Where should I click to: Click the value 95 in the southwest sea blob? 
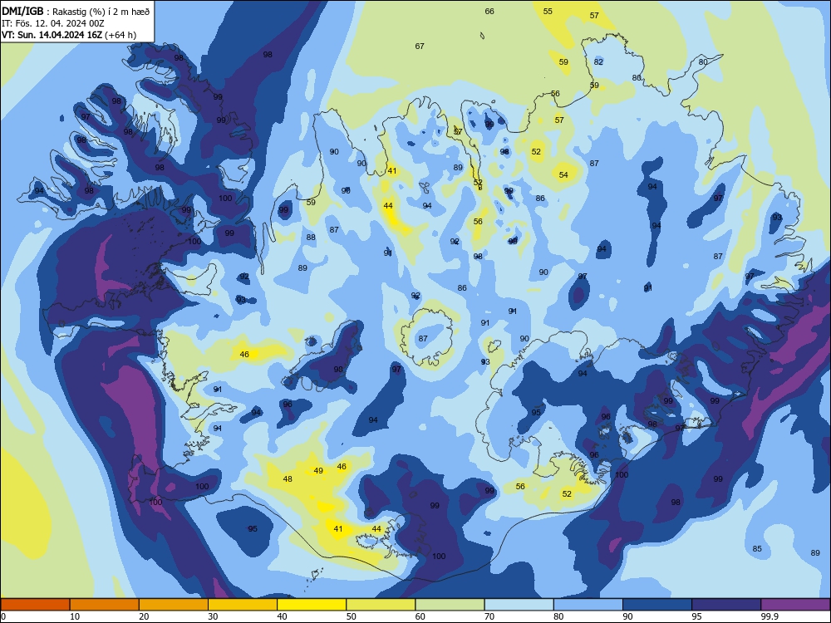coord(253,528)
